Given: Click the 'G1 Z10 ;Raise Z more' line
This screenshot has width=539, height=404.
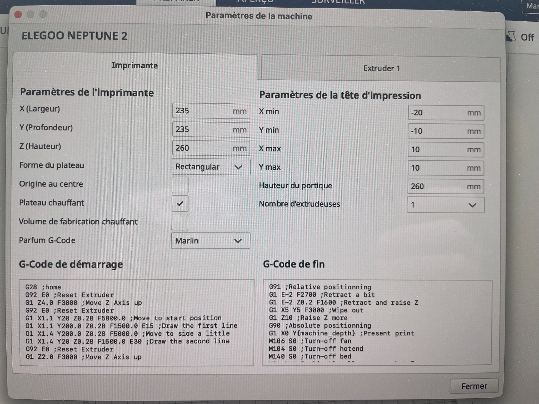Looking at the screenshot, I should coord(308,318).
